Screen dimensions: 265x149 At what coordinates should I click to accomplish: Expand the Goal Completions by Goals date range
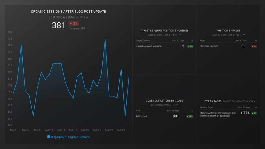tap(164, 105)
